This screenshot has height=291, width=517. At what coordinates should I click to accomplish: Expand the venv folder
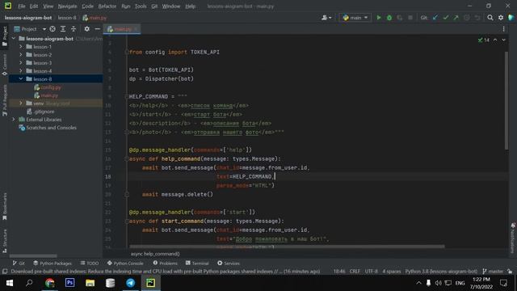tap(21, 103)
